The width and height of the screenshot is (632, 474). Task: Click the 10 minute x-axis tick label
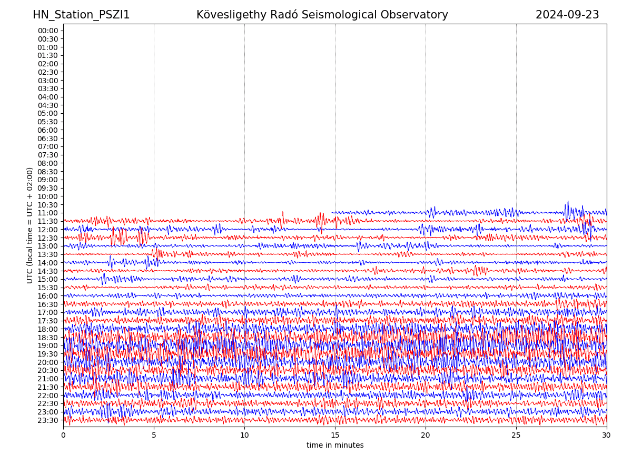click(x=244, y=435)
